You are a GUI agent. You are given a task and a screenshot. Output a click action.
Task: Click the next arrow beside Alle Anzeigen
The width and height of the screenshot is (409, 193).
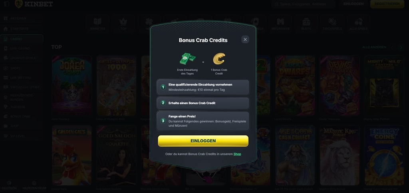(x=401, y=47)
